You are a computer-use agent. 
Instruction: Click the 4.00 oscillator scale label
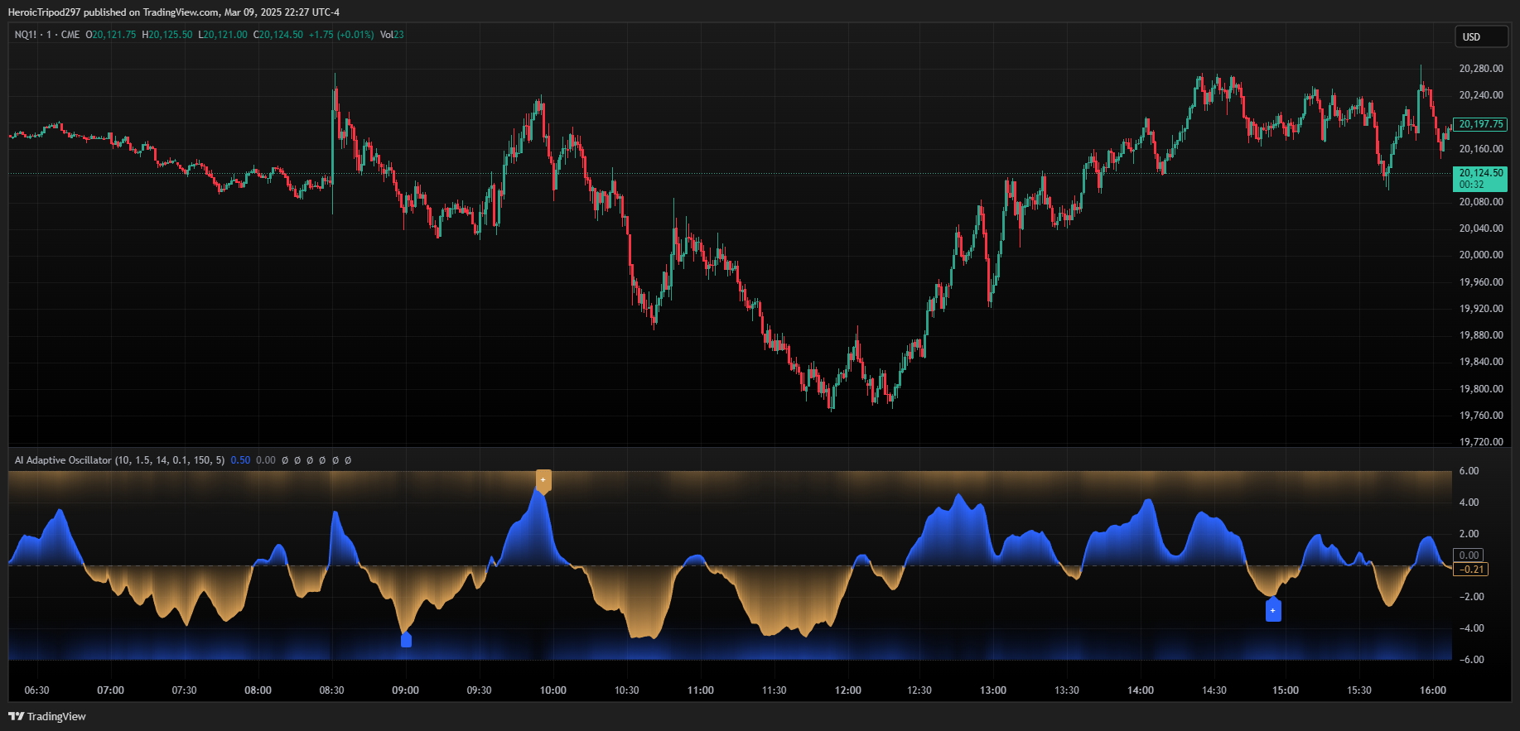pyautogui.click(x=1469, y=503)
